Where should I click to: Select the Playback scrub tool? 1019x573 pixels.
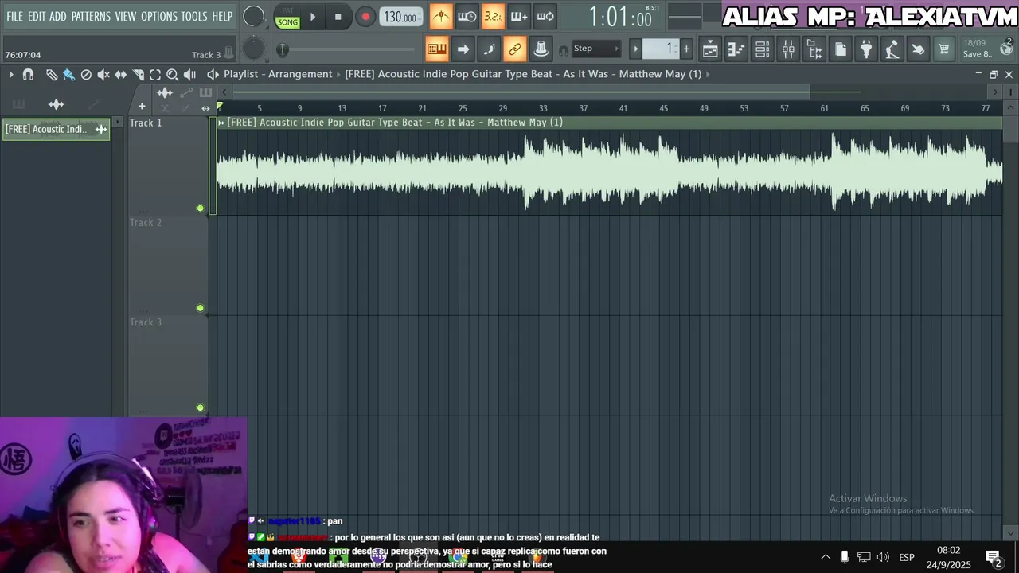pos(189,74)
